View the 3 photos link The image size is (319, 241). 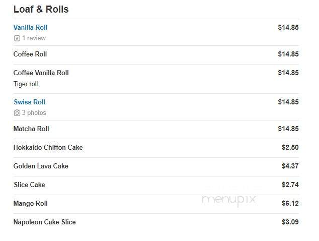(34, 113)
